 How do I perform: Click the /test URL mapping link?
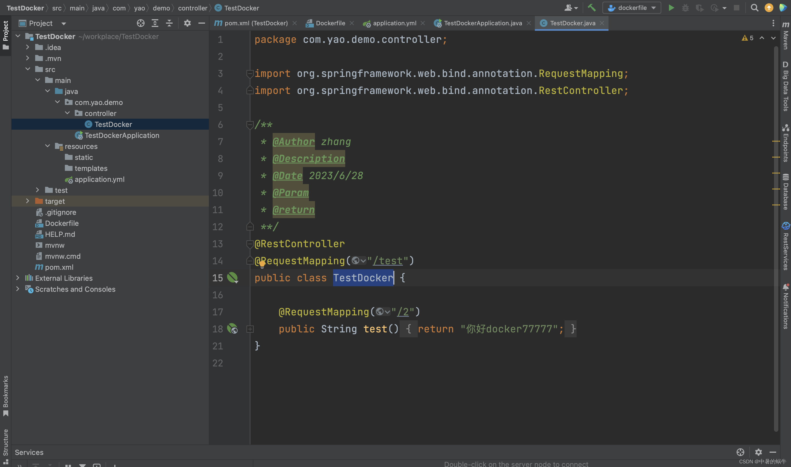coord(387,261)
